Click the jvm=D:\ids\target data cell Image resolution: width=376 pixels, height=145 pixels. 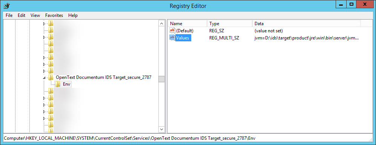(307, 38)
